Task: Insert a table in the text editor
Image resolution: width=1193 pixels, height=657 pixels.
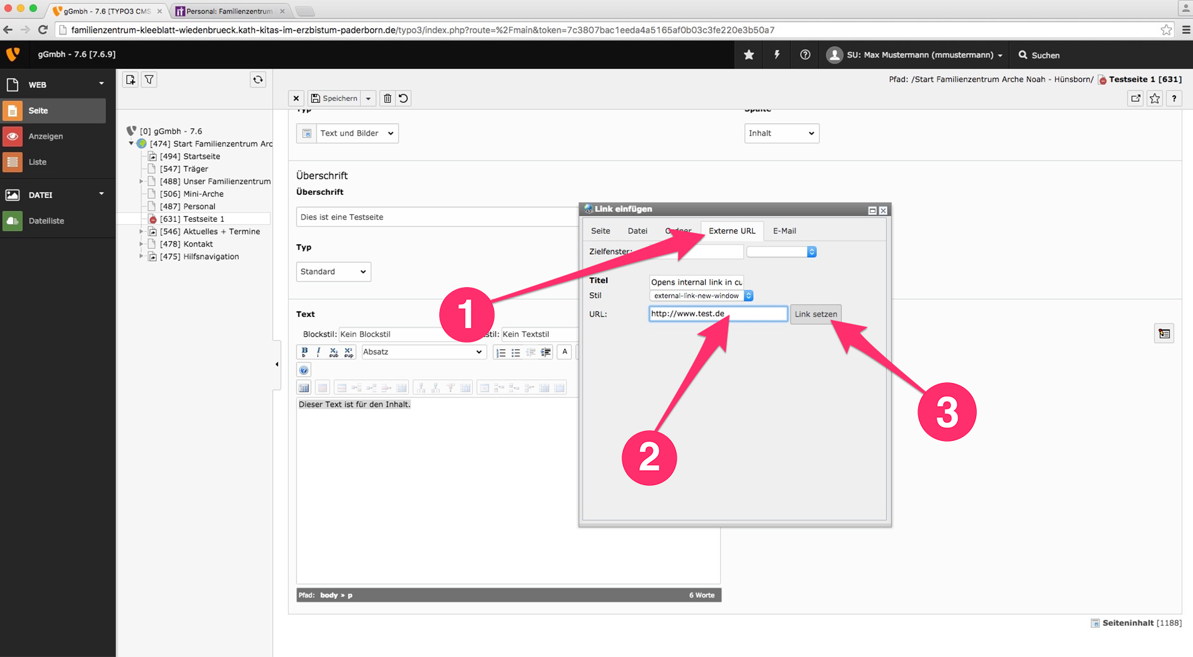Action: click(304, 388)
